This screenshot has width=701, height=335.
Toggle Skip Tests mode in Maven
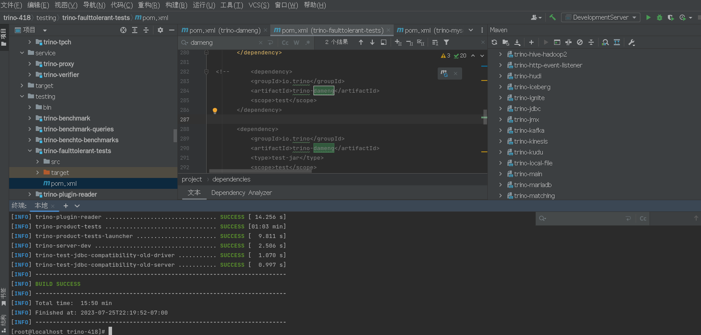coord(580,42)
